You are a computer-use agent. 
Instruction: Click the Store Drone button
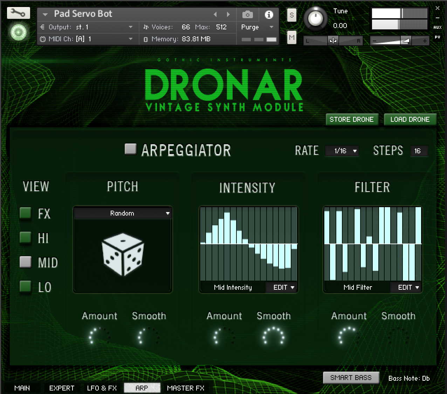click(352, 119)
